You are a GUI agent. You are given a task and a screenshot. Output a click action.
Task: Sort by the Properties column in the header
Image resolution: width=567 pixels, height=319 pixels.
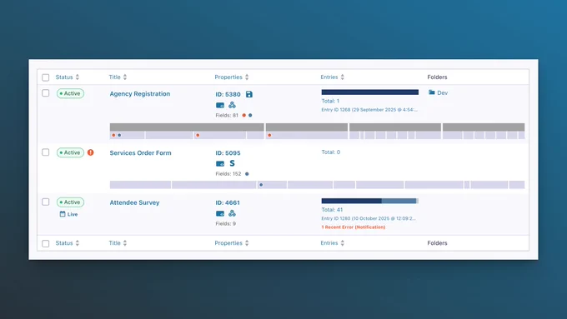point(232,77)
